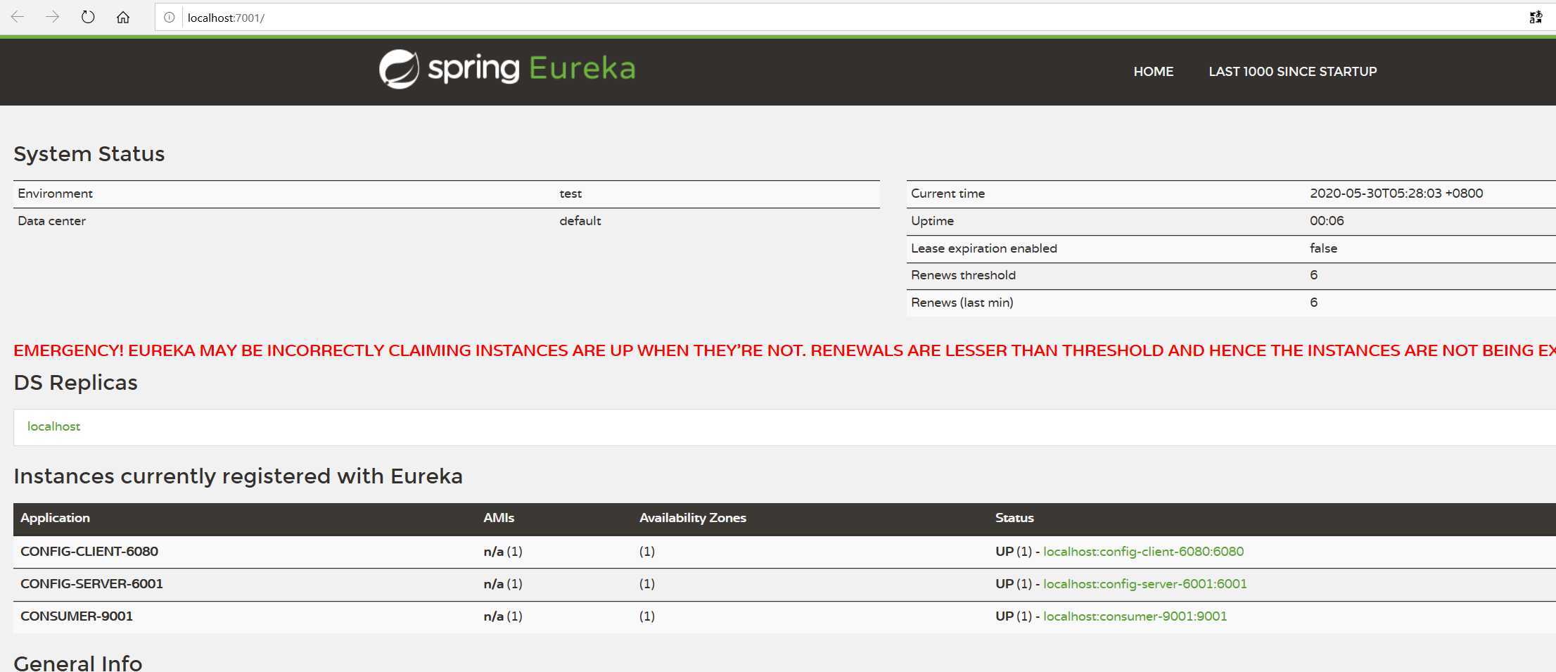Open the HOME navigation item
The width and height of the screenshot is (1556, 672).
tap(1154, 72)
